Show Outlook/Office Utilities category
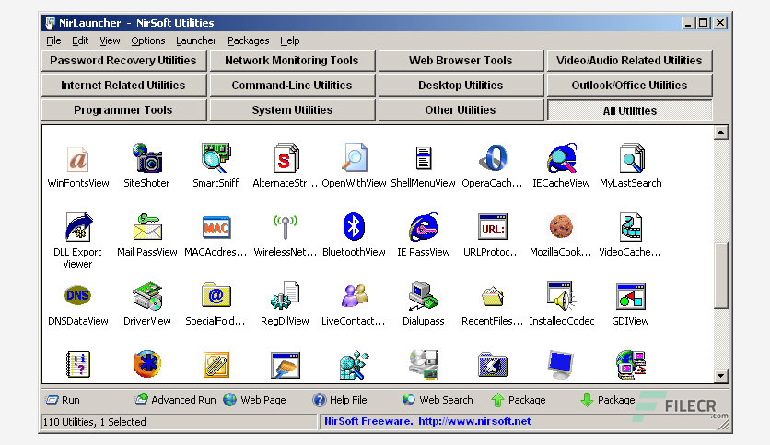Screen dimensions: 770x445 click(630, 86)
